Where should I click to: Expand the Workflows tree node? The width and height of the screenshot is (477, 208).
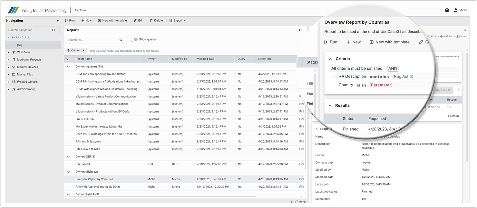coord(8,52)
